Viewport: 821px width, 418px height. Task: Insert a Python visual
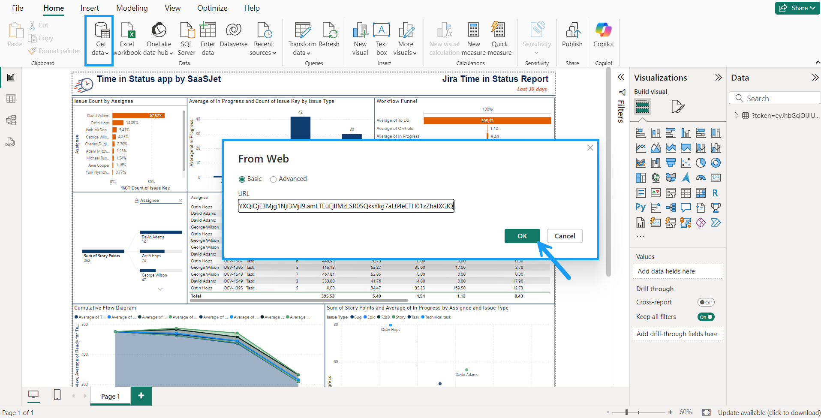tap(640, 208)
